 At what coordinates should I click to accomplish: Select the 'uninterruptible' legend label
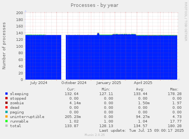point(27,117)
